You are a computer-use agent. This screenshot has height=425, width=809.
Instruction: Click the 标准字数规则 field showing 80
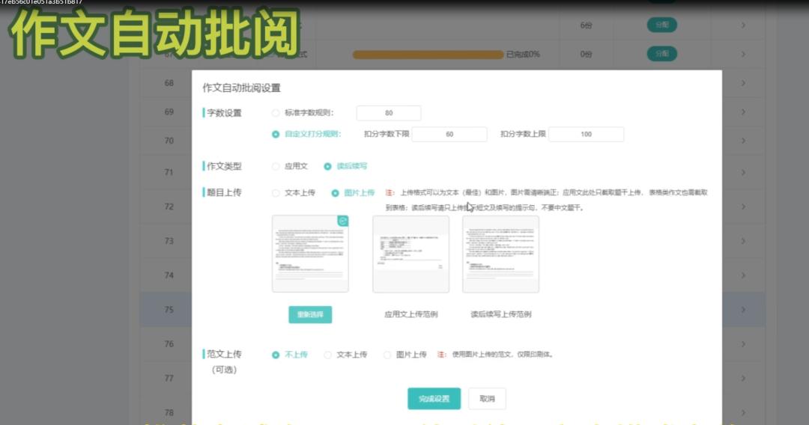click(x=389, y=113)
